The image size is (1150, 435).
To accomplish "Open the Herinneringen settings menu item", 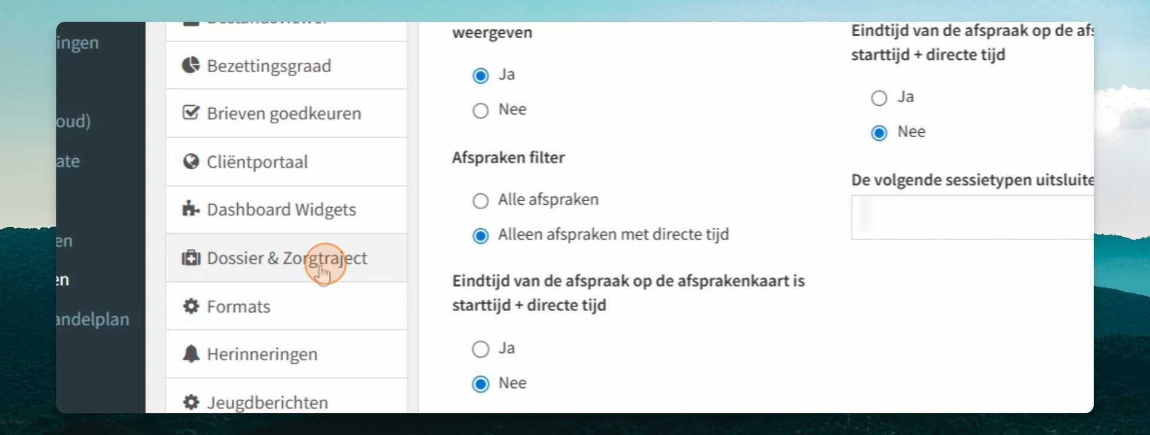I will 286,354.
